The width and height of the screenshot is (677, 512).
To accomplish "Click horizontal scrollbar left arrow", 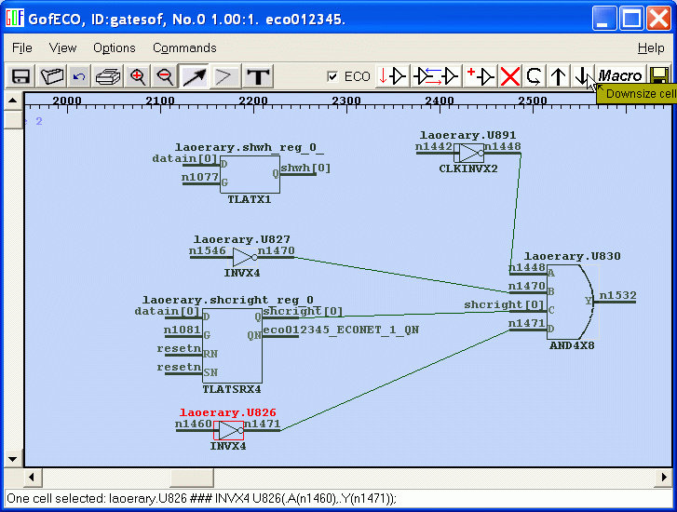I will pyautogui.click(x=32, y=478).
